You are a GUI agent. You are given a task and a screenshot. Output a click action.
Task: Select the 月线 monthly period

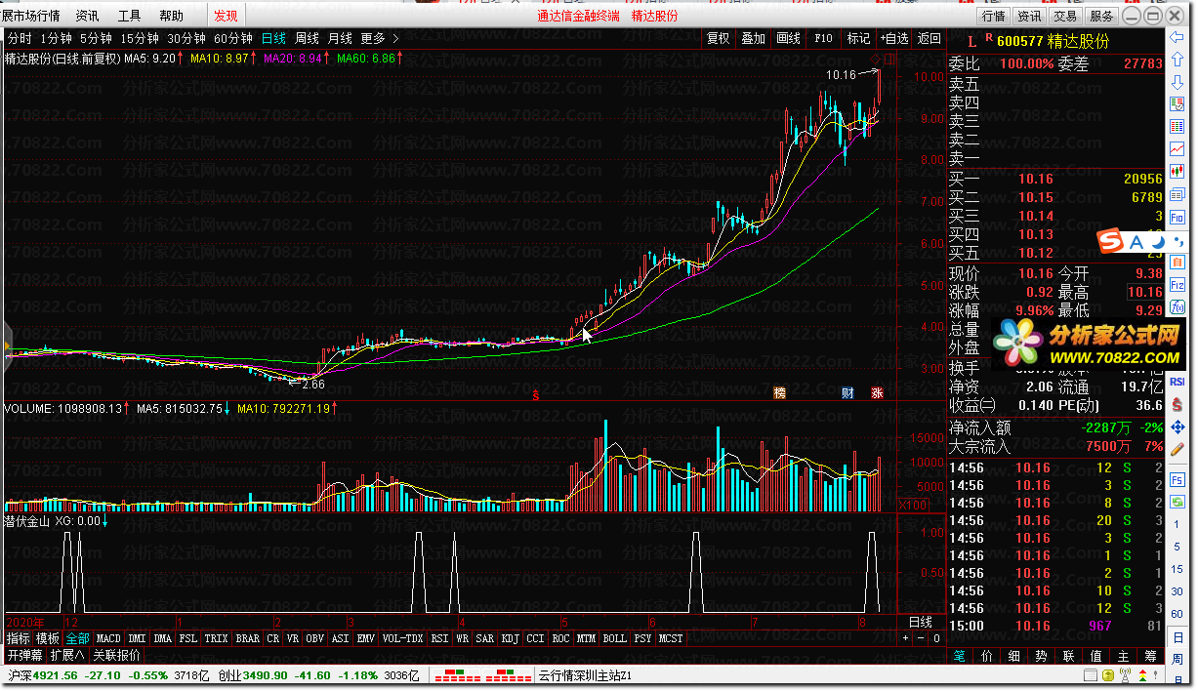coord(340,38)
